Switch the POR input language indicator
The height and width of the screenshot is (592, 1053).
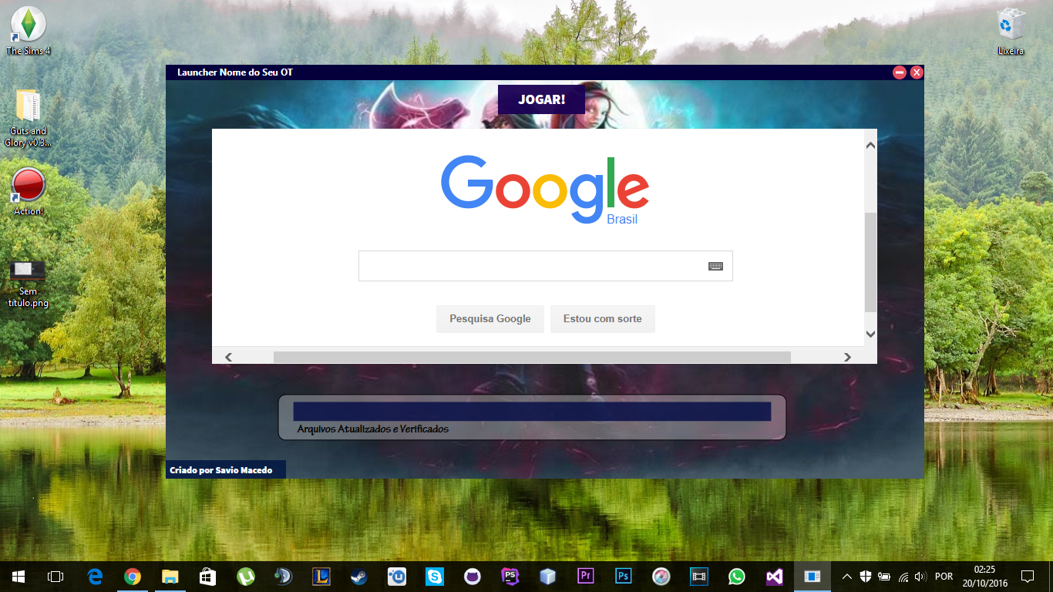944,576
